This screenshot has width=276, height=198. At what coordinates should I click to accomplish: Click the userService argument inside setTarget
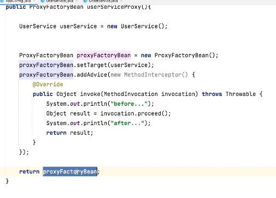(x=129, y=65)
